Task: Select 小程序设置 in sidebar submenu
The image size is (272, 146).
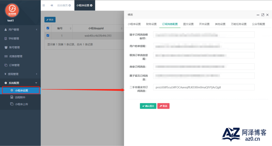Action: click(x=21, y=90)
